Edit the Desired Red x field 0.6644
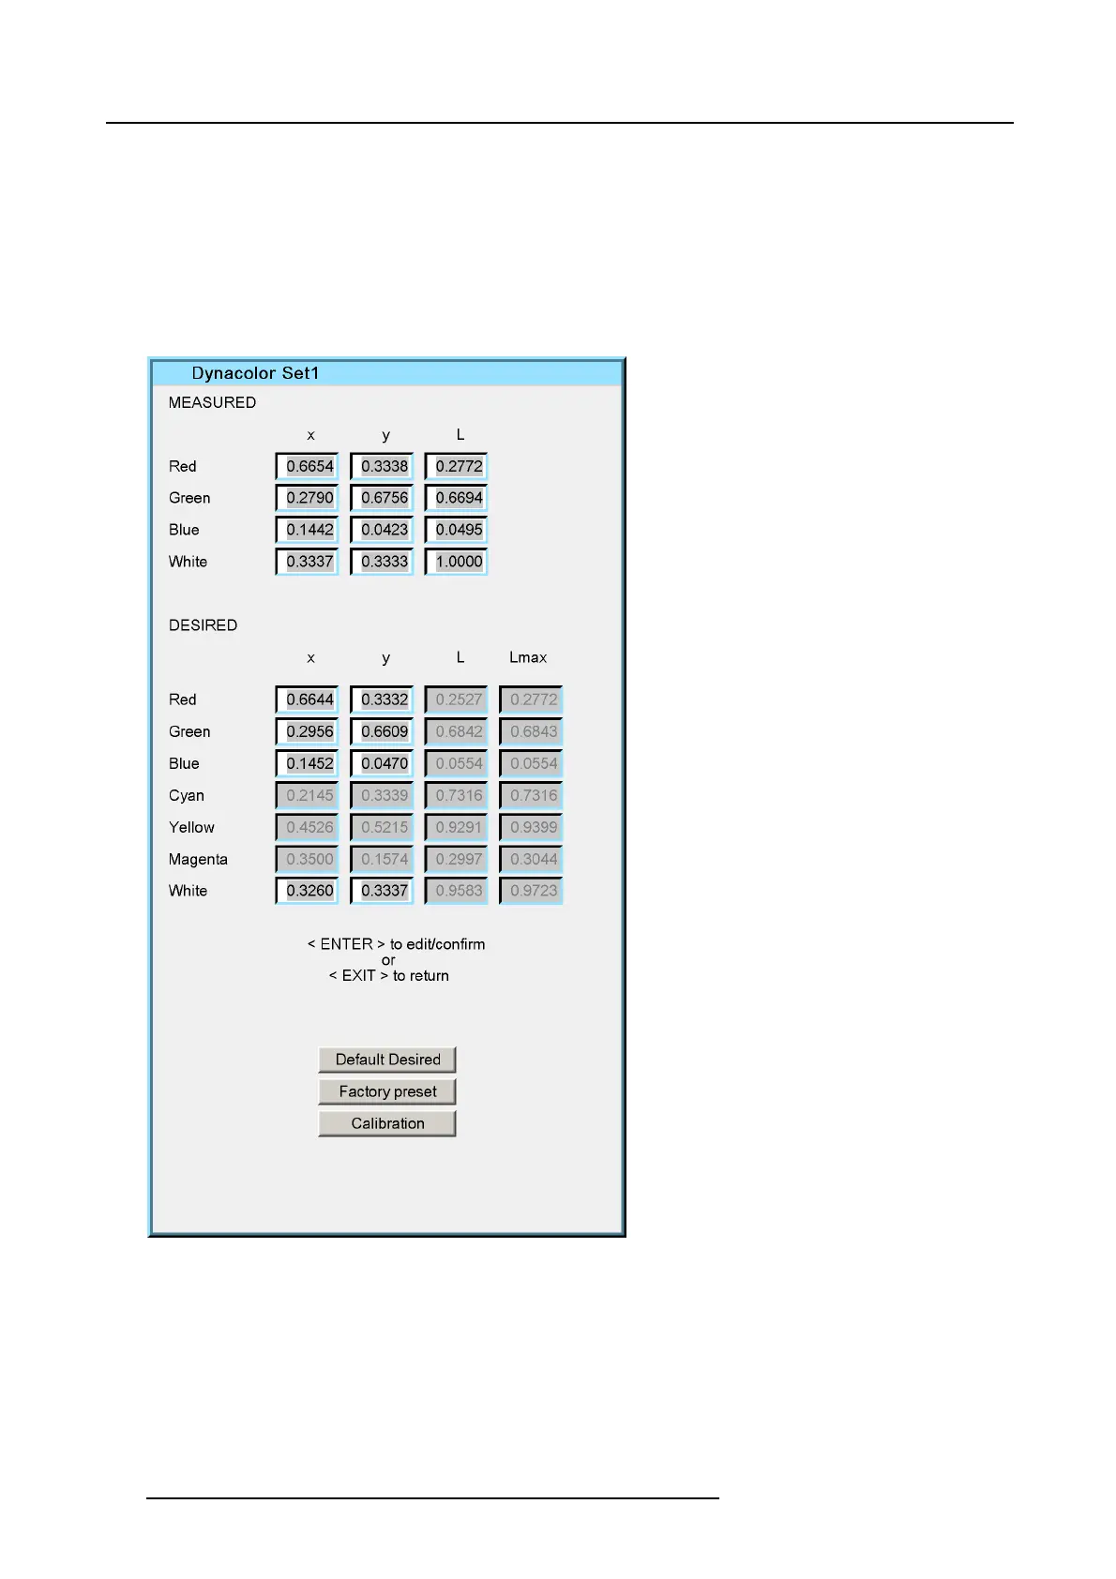Screen dimensions: 1116x1579 tap(308, 699)
